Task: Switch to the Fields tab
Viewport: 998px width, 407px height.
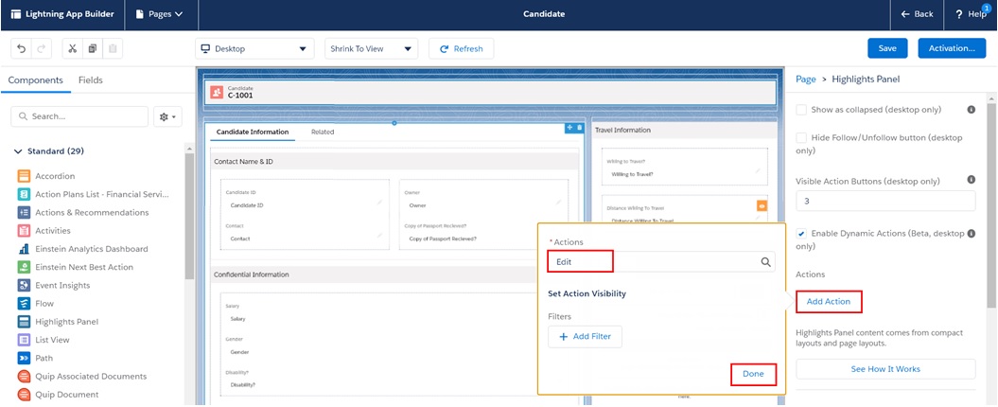Action: pos(91,80)
